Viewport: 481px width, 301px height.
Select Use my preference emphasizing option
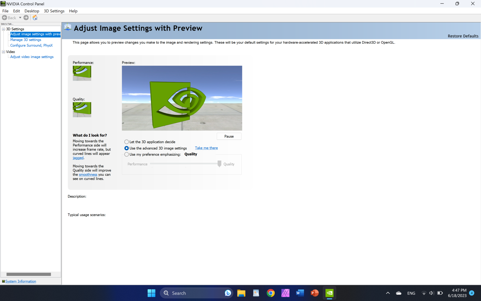click(127, 154)
